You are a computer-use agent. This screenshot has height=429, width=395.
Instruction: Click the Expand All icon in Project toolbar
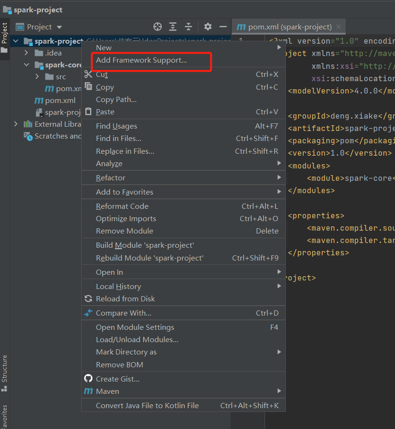[173, 27]
